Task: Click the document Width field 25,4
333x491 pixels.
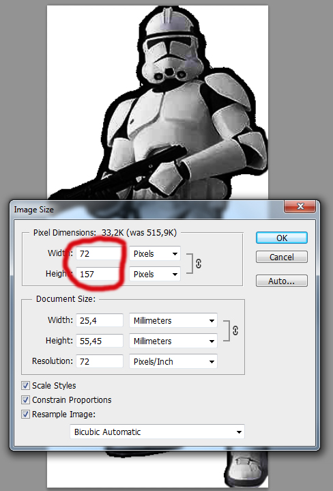Action: point(100,321)
